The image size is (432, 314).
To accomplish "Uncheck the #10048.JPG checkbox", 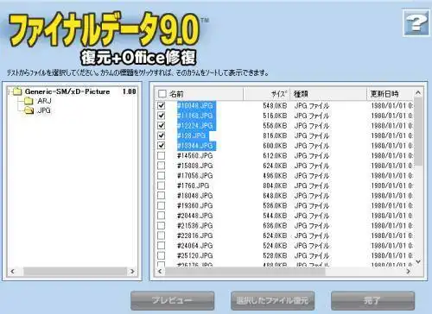I will click(162, 105).
